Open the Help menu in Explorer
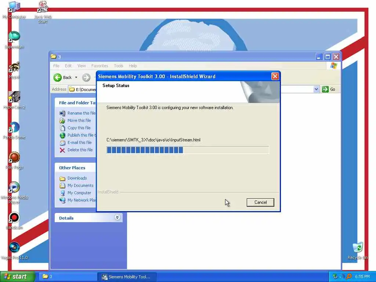 (x=133, y=66)
